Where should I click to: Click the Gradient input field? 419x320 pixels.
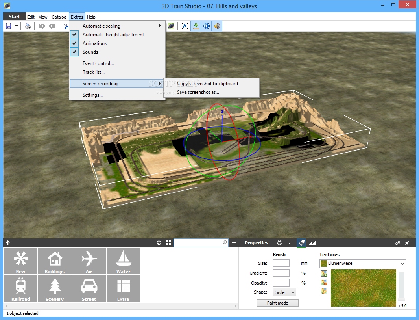pos(281,273)
